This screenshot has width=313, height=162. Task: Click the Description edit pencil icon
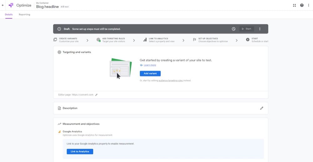click(262, 108)
